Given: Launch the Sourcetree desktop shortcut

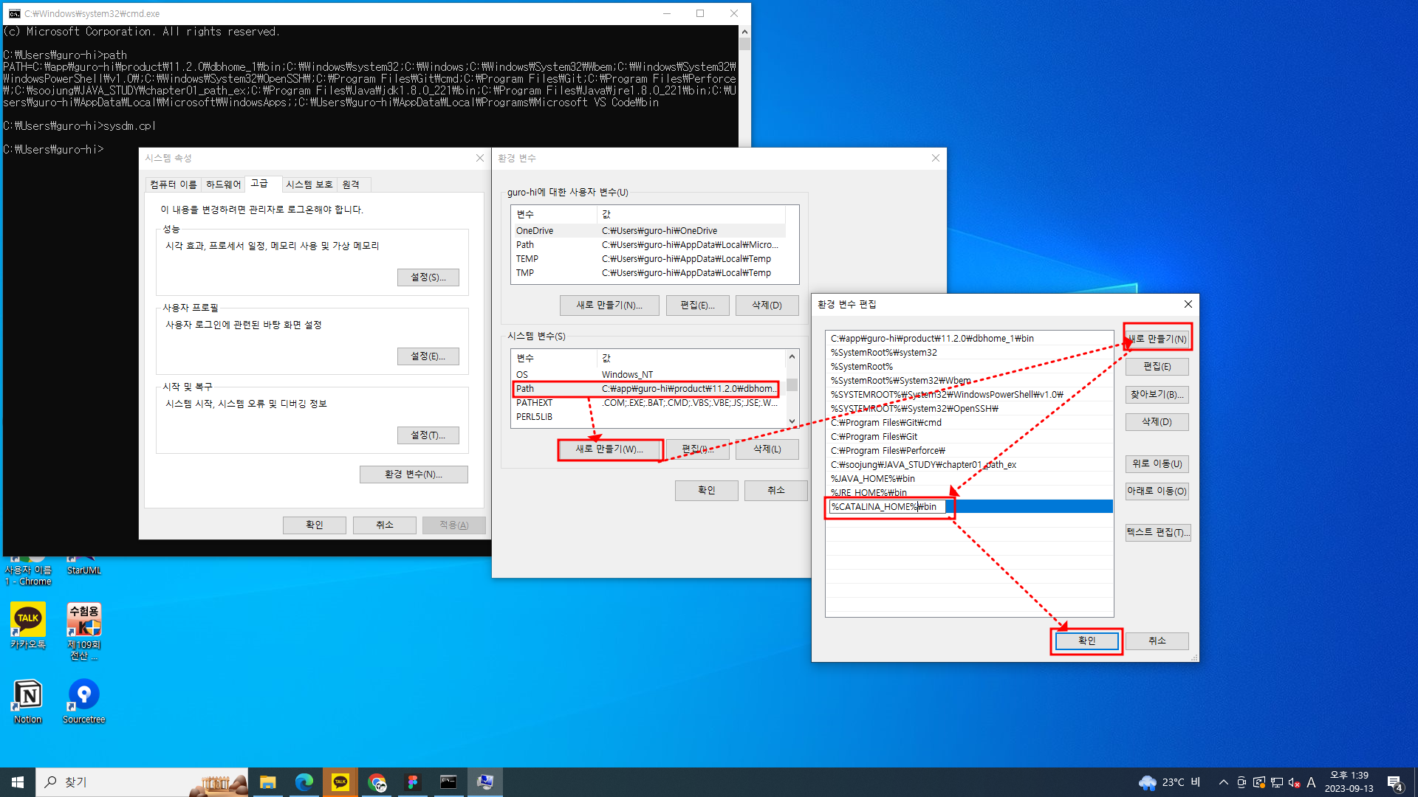Looking at the screenshot, I should point(83,695).
